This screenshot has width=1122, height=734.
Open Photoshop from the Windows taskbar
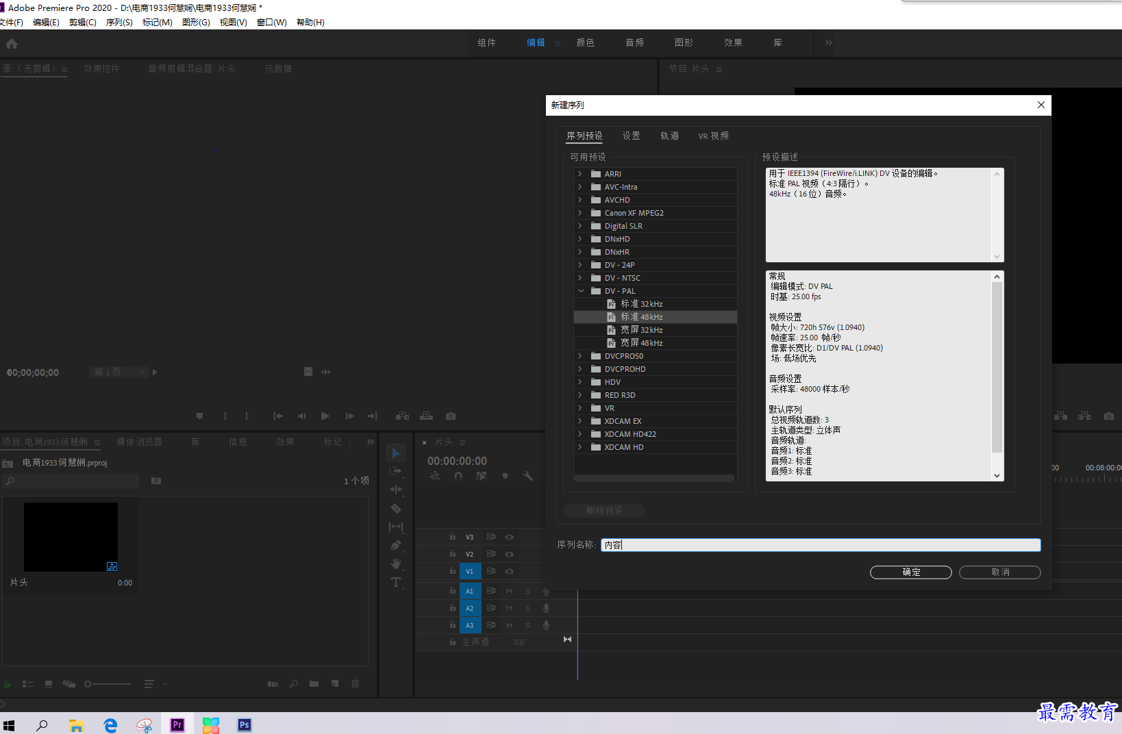[x=245, y=724]
